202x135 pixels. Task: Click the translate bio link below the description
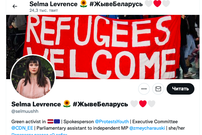pyautogui.click(x=39, y=134)
